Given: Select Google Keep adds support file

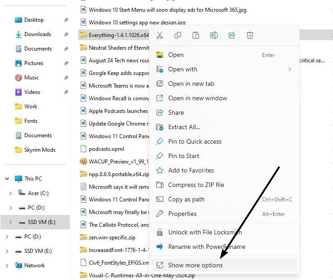Looking at the screenshot, I should tap(119, 73).
